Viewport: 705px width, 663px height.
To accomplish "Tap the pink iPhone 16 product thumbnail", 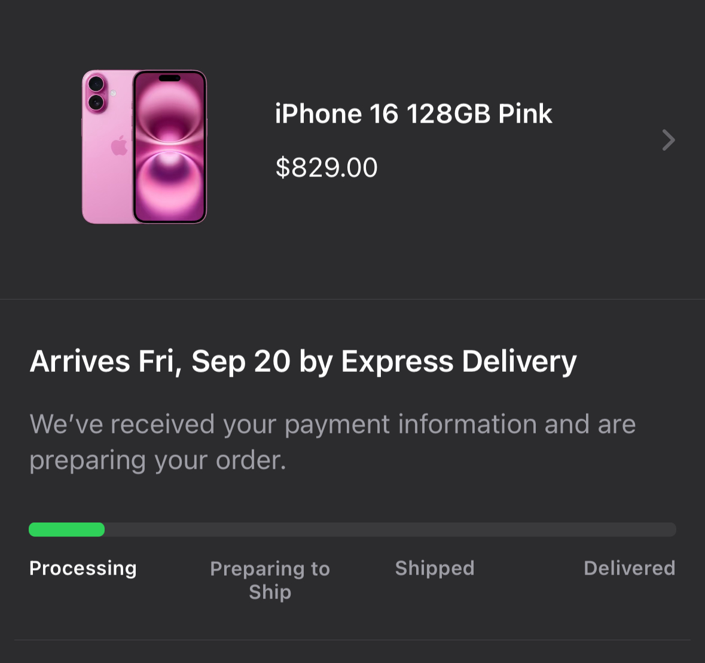I will point(144,146).
